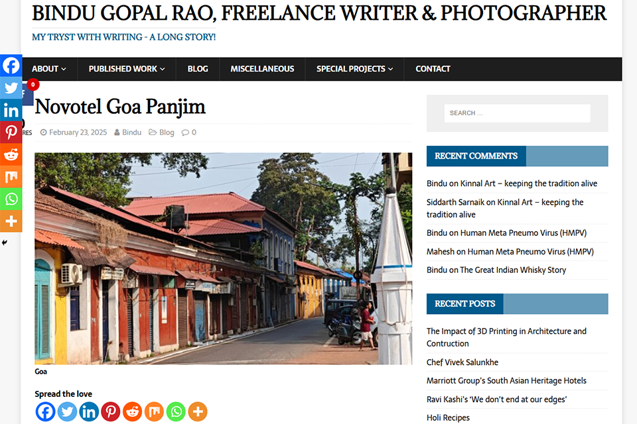This screenshot has height=424, width=637.
Task: Share on Reddit from floating sidebar
Action: click(11, 154)
